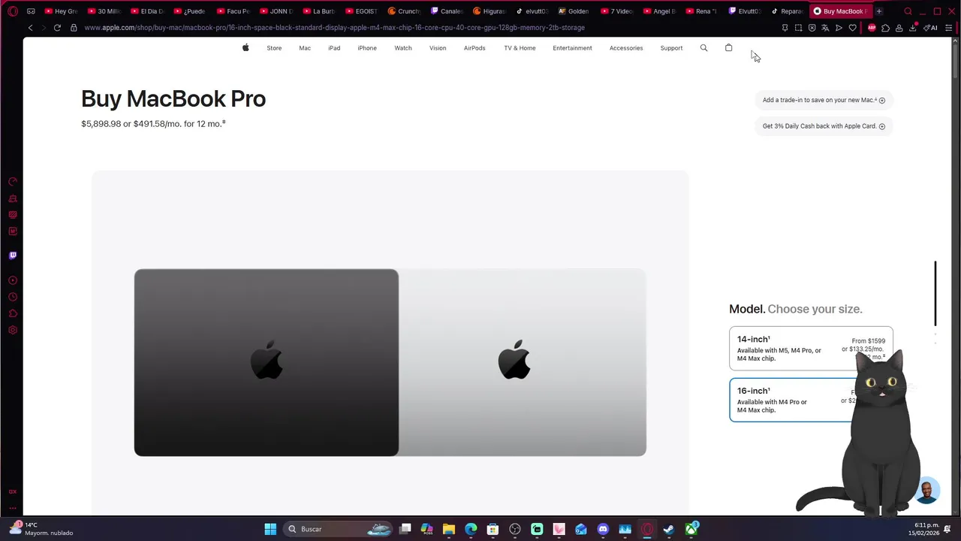Open the Twitch sidebar panel
This screenshot has width=961, height=541.
click(13, 255)
